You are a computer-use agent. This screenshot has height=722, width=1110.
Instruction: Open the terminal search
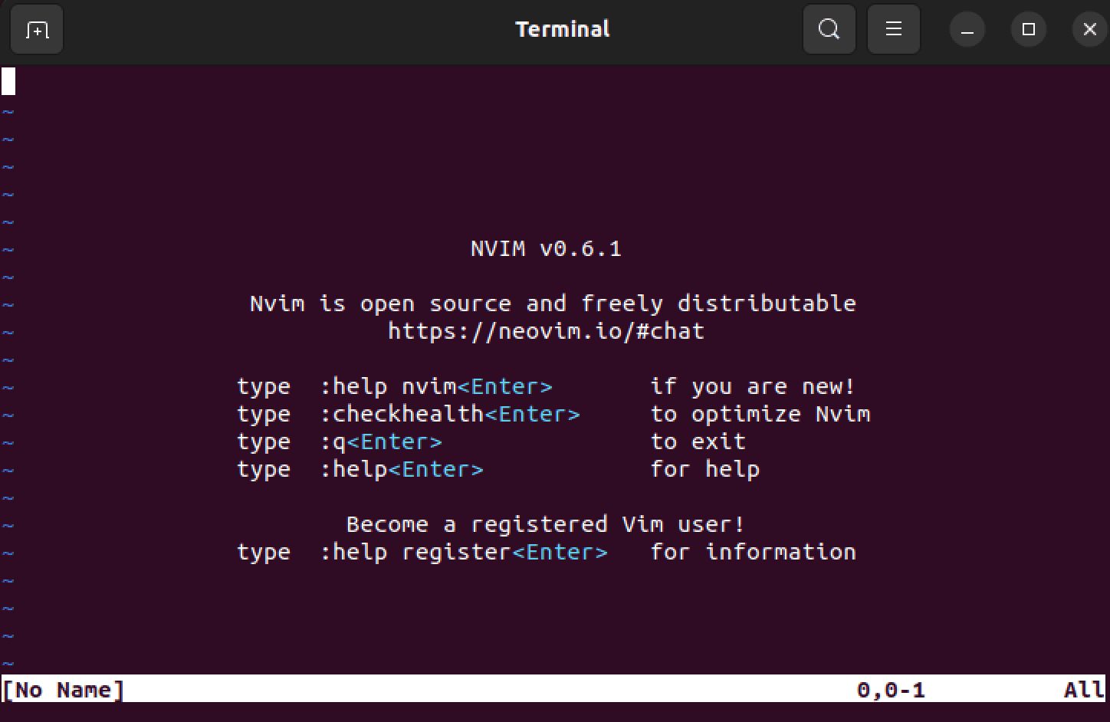pos(829,30)
